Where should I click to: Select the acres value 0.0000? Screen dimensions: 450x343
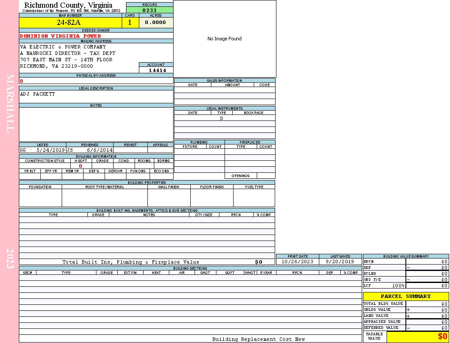pos(156,23)
